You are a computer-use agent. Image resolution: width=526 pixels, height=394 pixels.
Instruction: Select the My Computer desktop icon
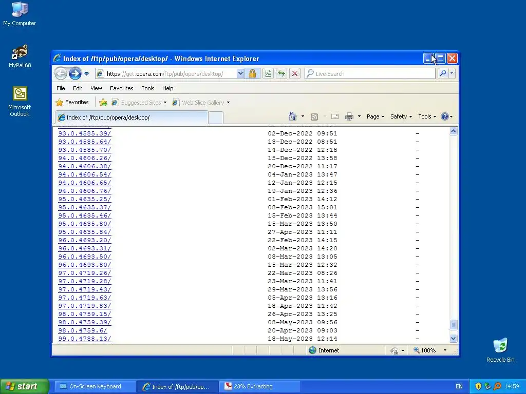coord(20,14)
